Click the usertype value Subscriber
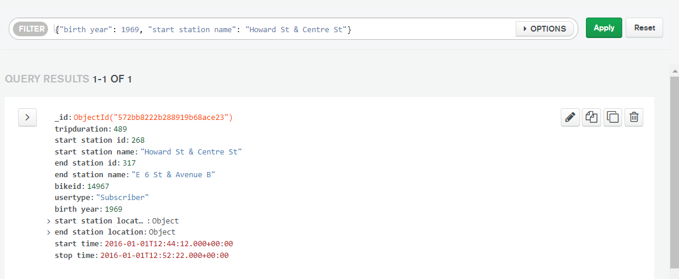This screenshot has width=679, height=279. click(122, 198)
